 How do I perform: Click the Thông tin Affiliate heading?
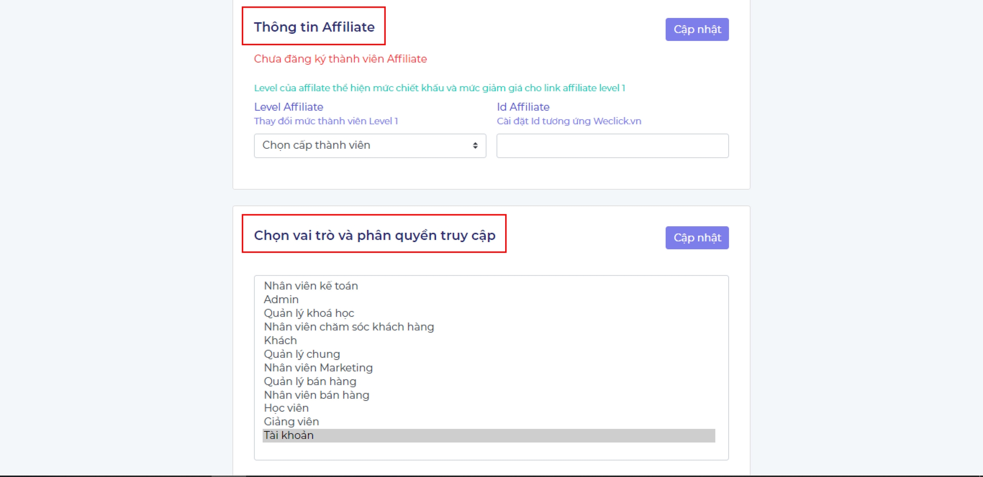314,27
